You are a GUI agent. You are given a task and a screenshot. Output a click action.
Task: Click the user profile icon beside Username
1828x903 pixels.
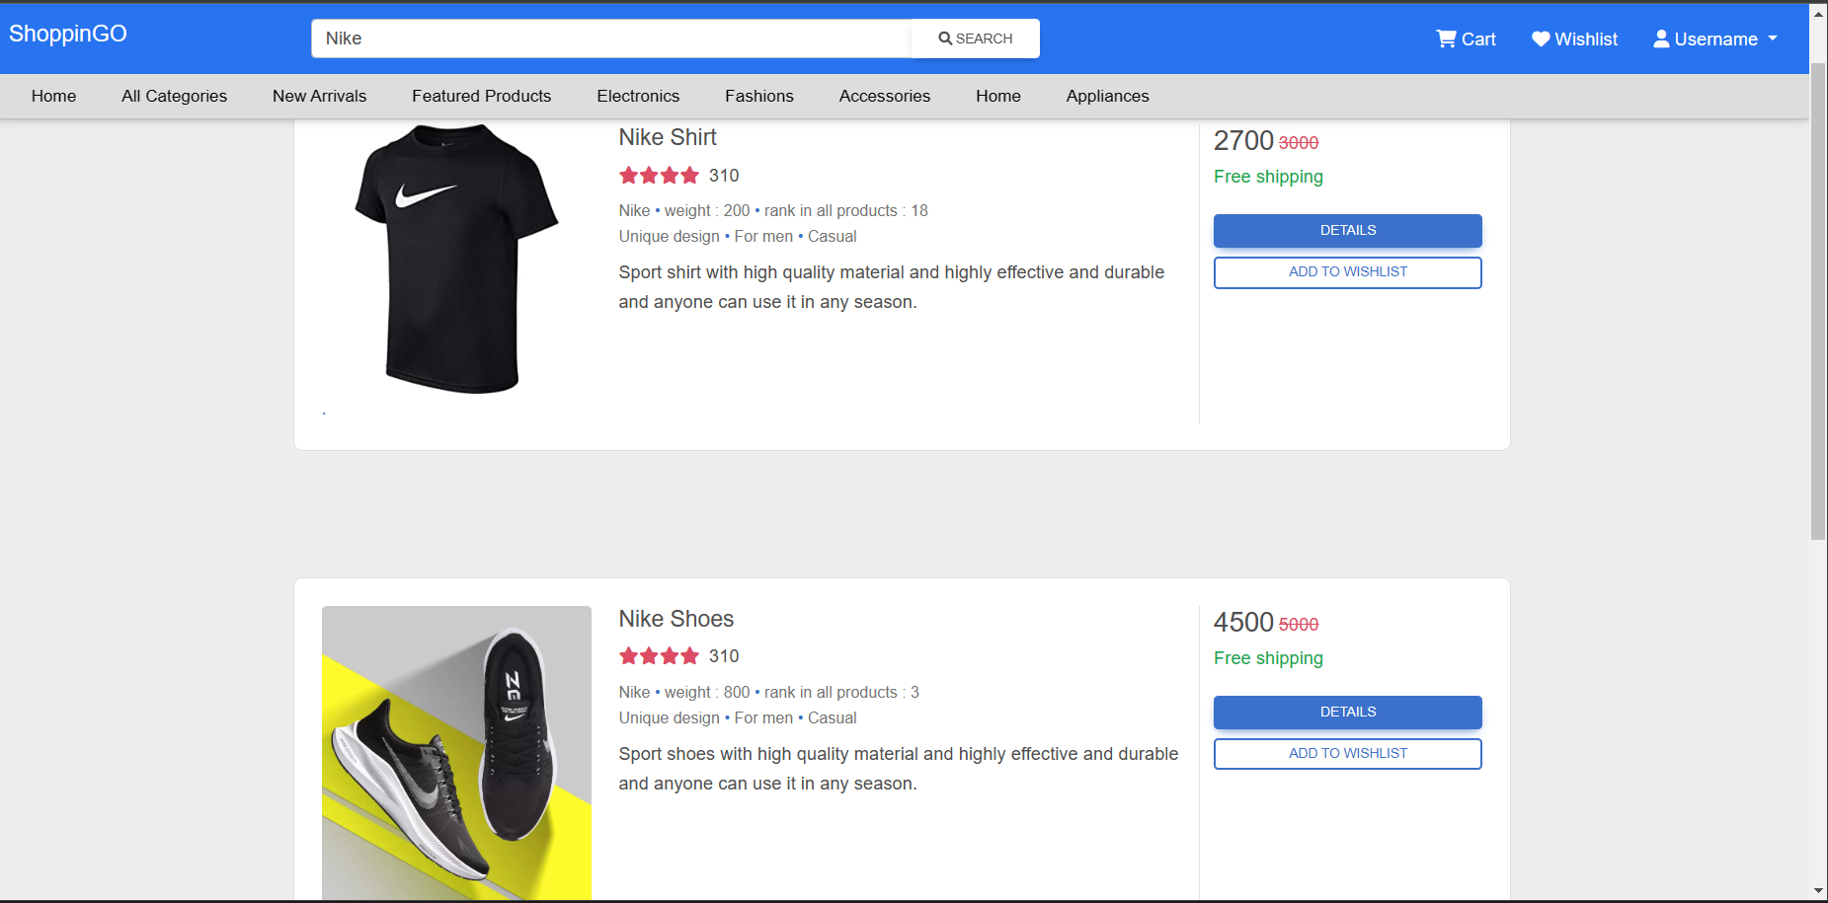[x=1663, y=38]
